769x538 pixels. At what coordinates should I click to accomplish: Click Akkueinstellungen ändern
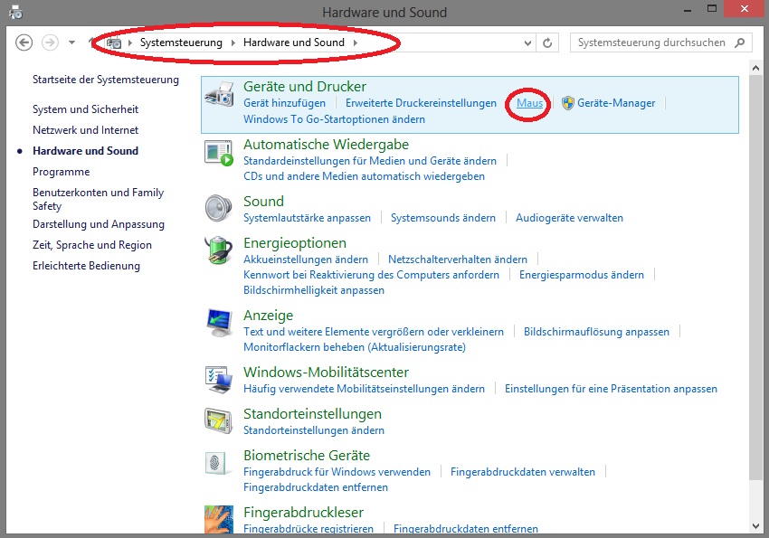tap(306, 260)
